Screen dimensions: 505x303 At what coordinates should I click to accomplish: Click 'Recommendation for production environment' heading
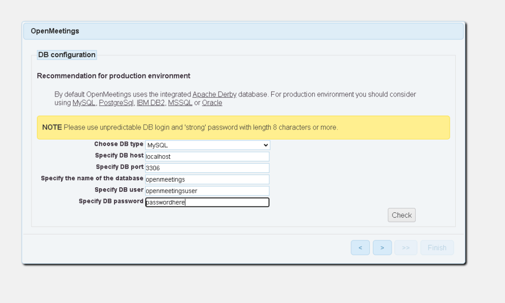pyautogui.click(x=113, y=76)
